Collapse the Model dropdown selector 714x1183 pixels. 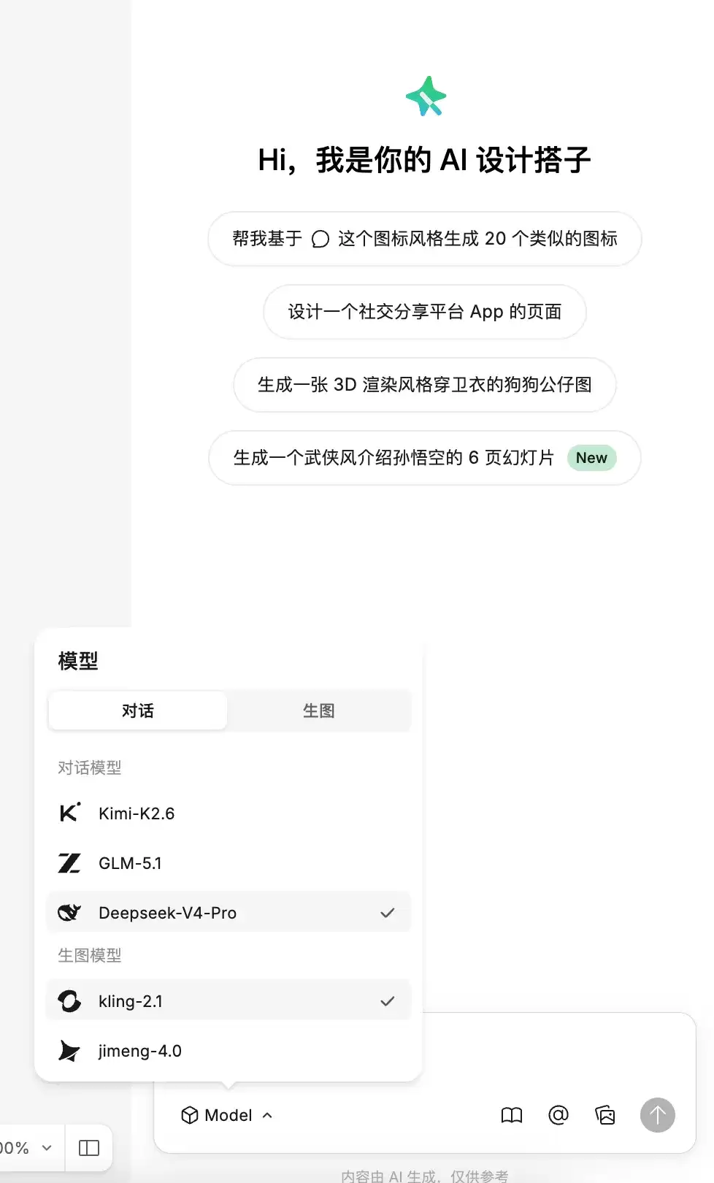(x=227, y=1115)
